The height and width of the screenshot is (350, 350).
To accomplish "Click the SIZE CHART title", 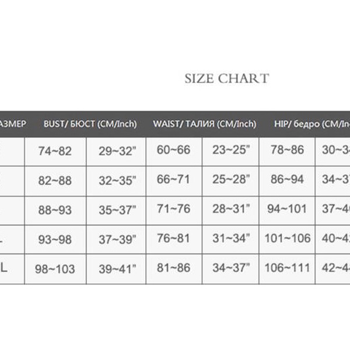I will coord(227,79).
